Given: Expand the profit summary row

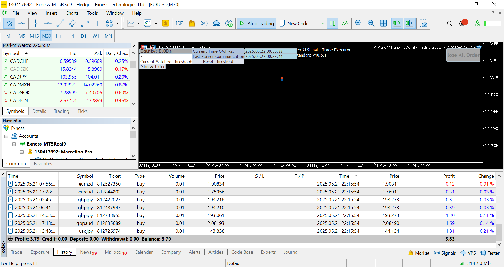Looking at the screenshot, I should click(x=10, y=239).
